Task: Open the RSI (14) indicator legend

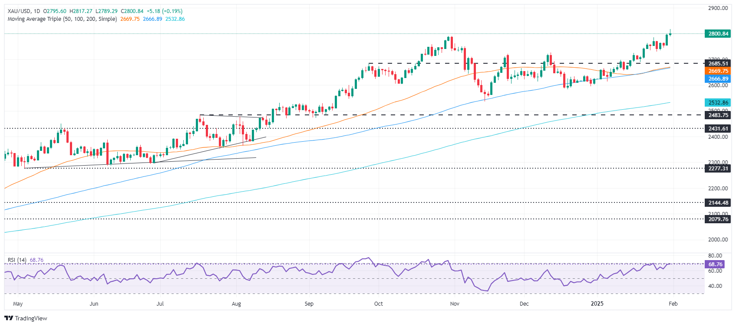Action: 17,260
